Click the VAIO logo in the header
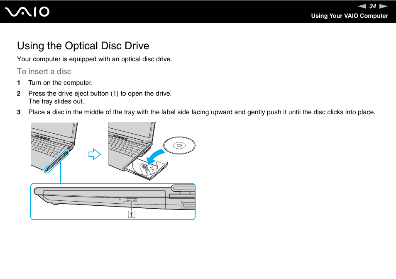This screenshot has height=279, width=396. [x=27, y=12]
